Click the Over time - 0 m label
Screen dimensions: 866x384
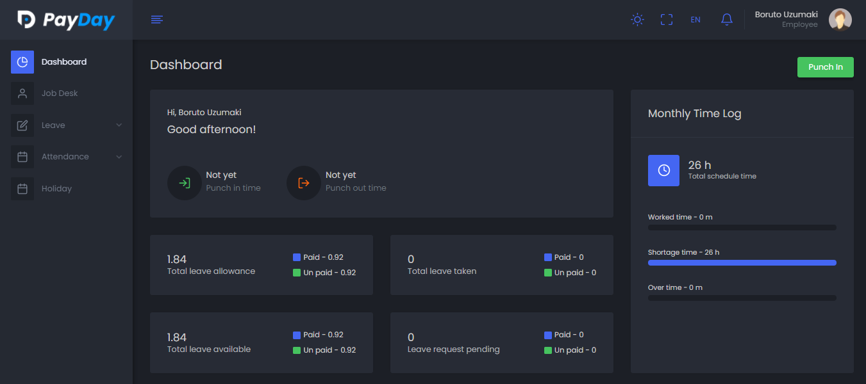pyautogui.click(x=675, y=287)
